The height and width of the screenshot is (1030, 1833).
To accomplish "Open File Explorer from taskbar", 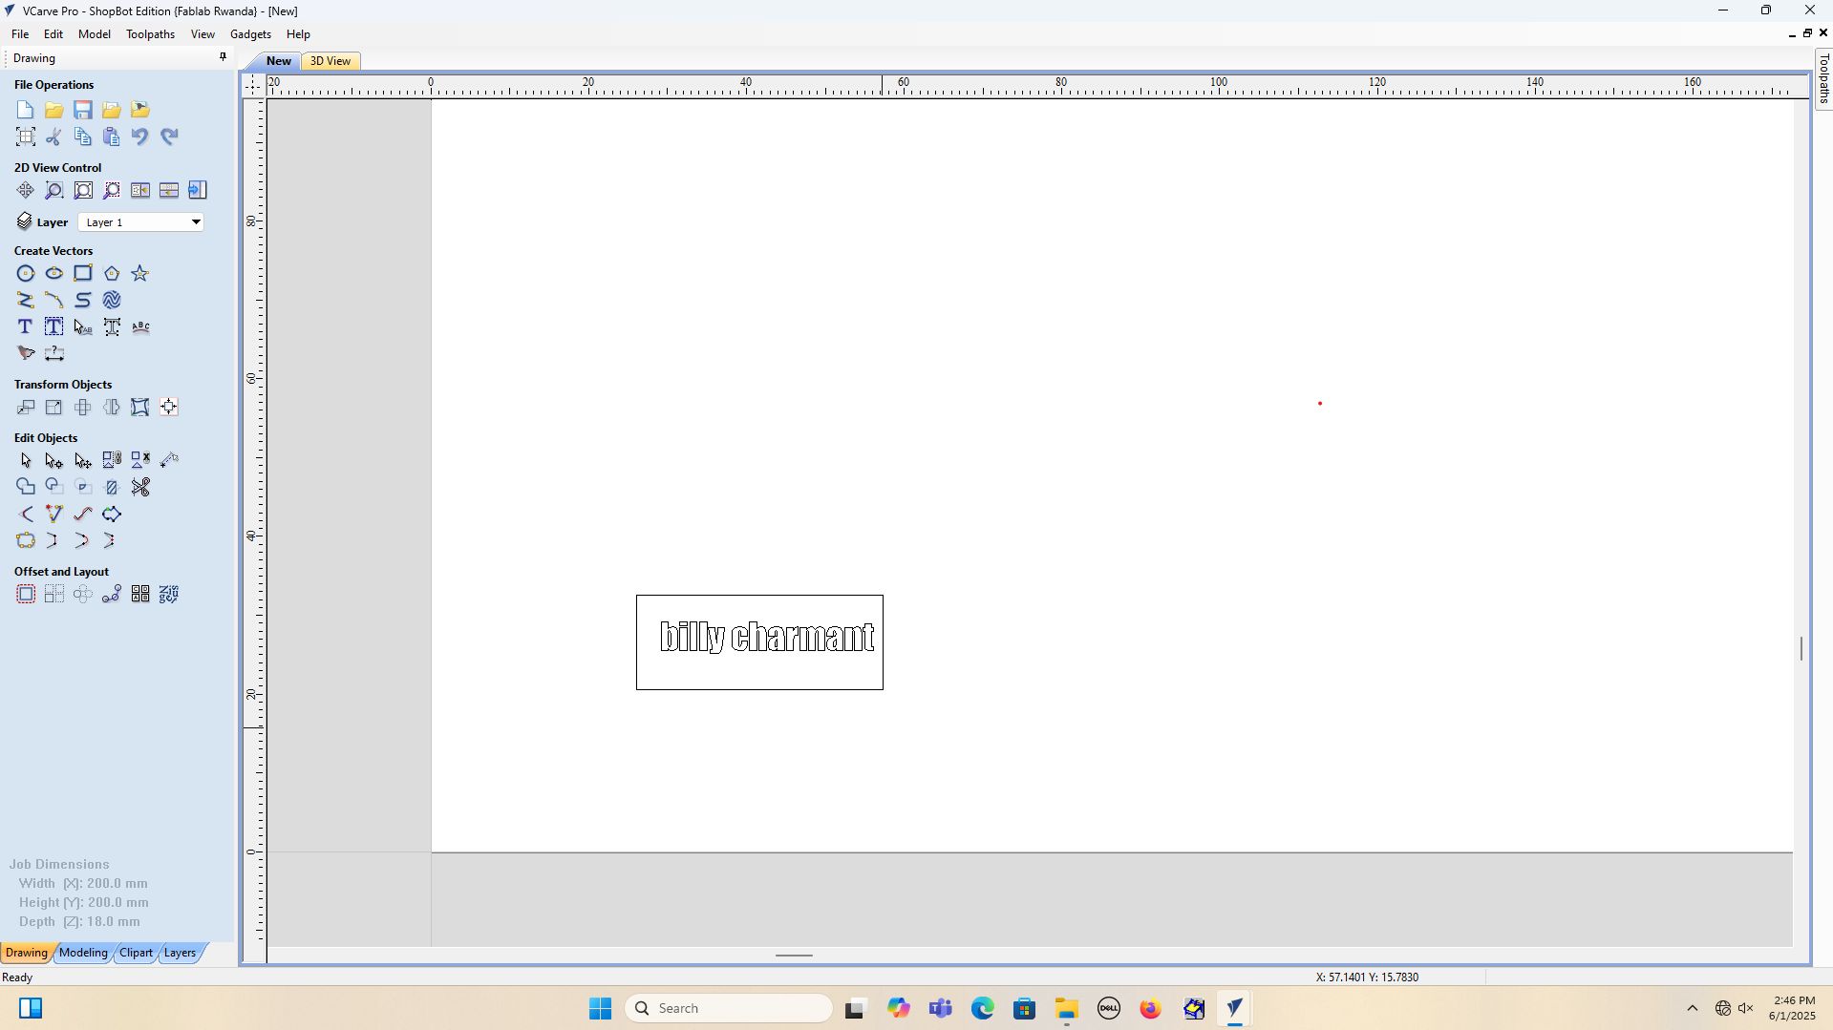I will (1066, 1008).
